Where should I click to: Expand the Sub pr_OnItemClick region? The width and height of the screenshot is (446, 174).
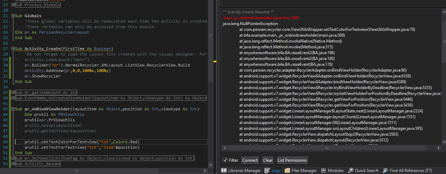point(13,158)
